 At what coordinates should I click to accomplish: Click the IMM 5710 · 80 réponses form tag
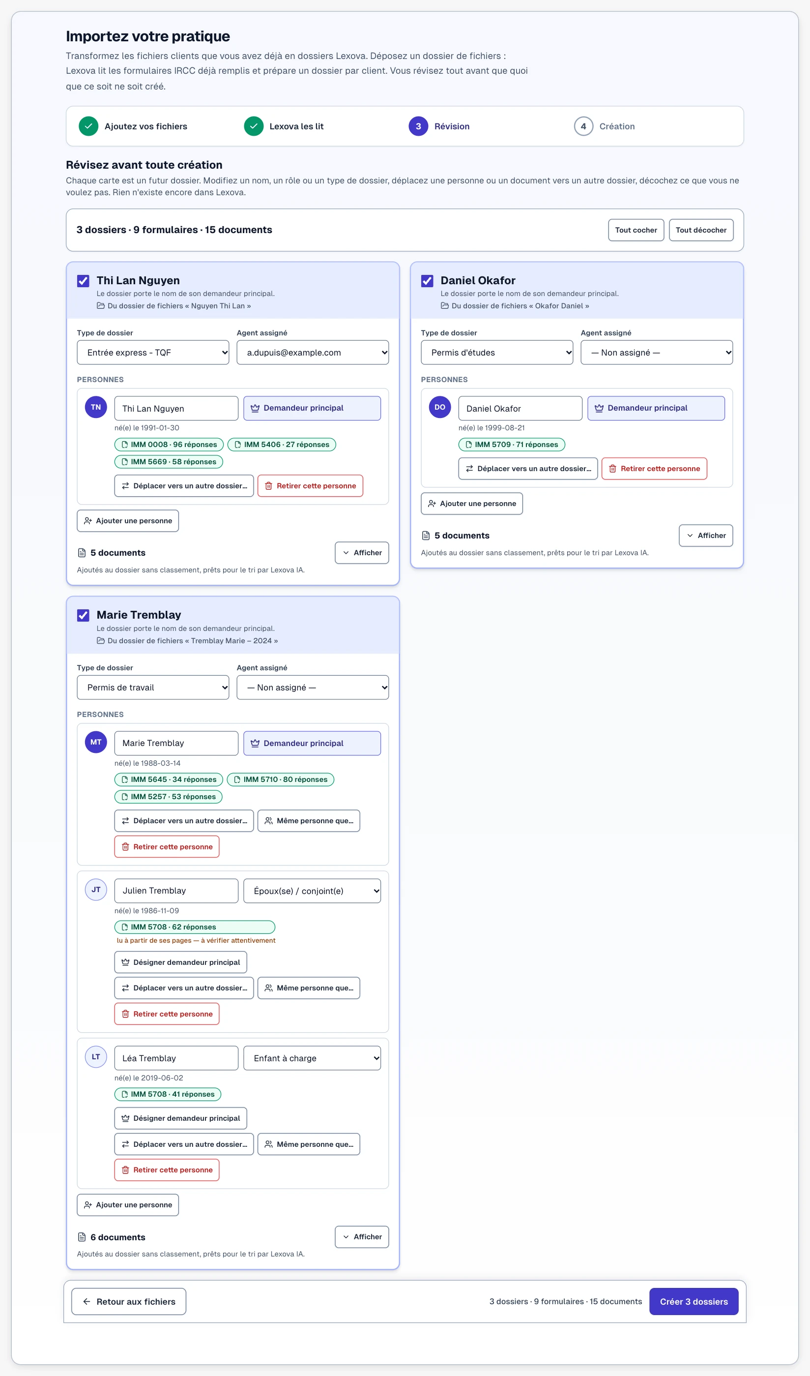point(281,780)
